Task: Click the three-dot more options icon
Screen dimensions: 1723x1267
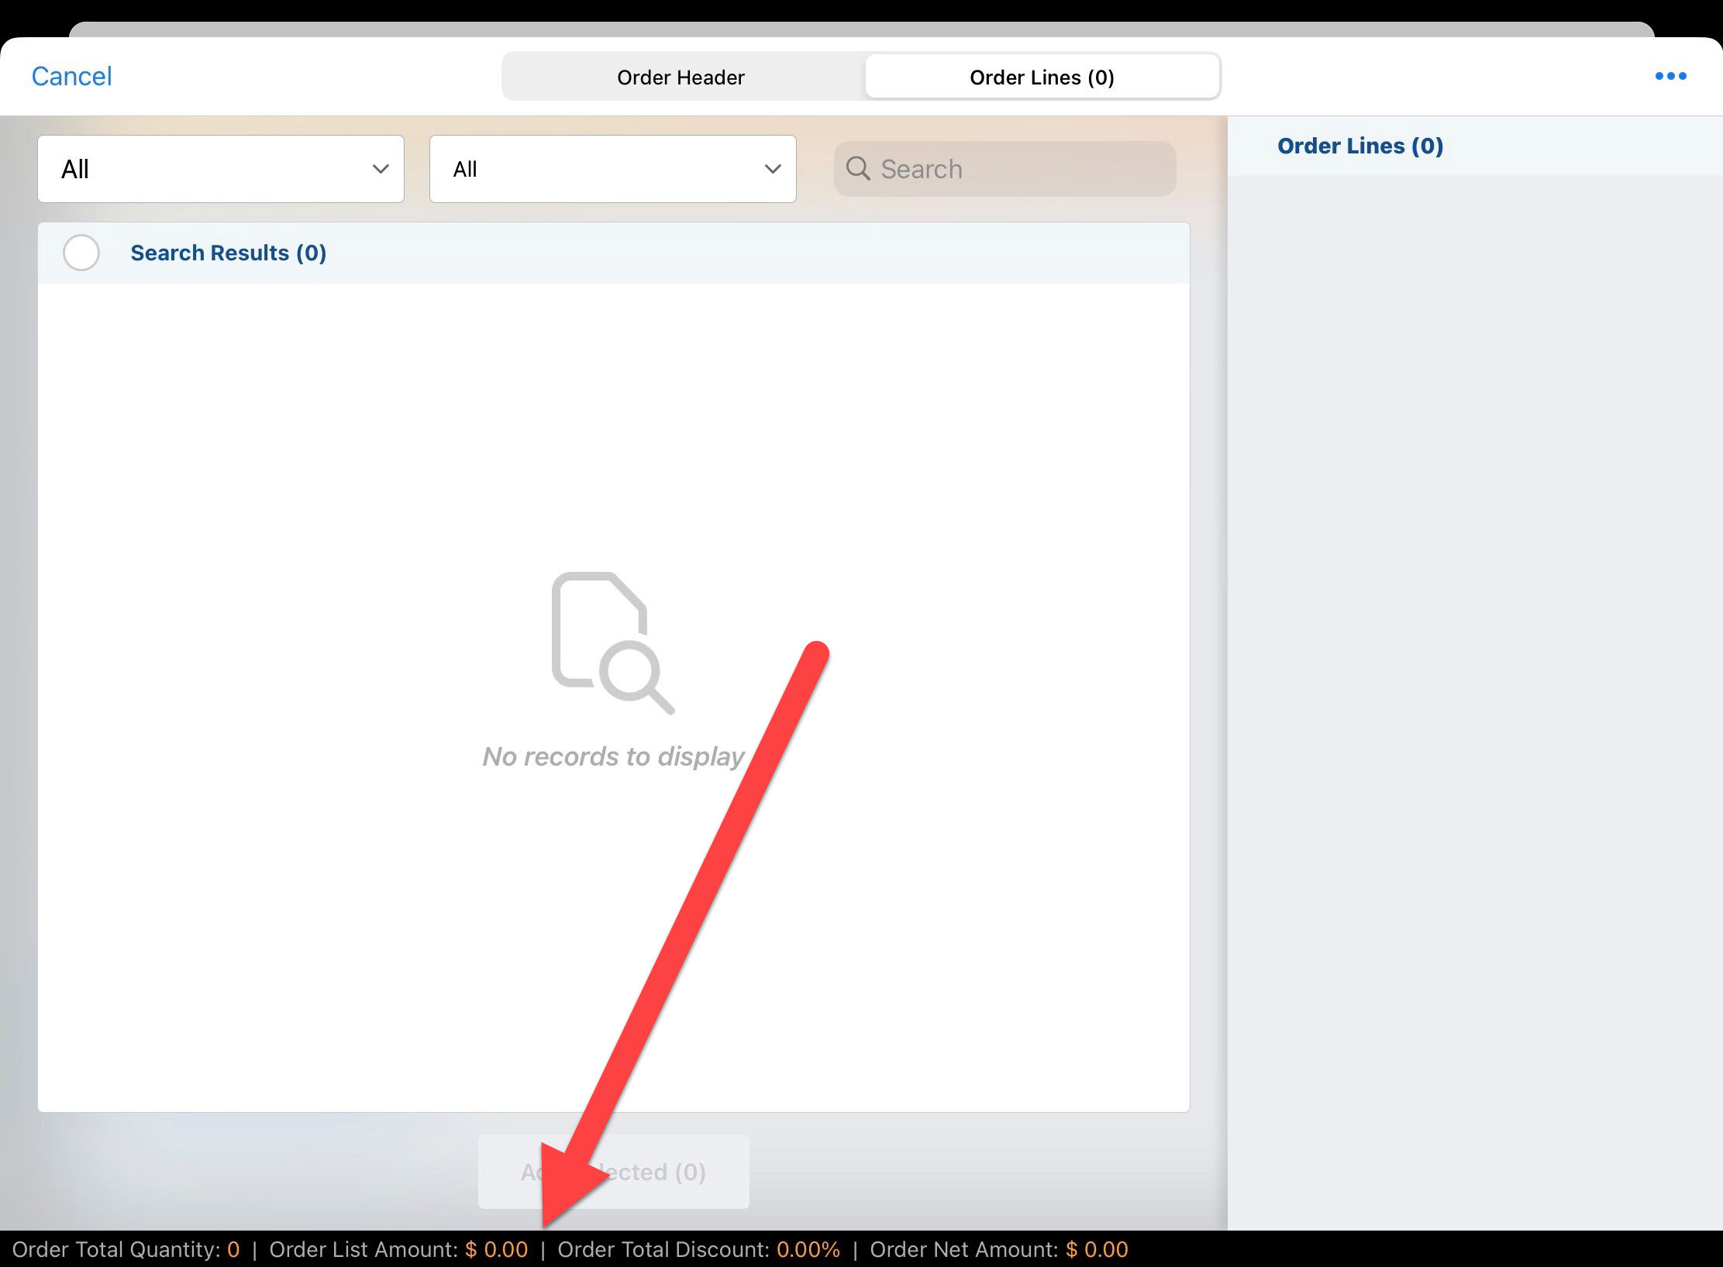Action: 1670,76
